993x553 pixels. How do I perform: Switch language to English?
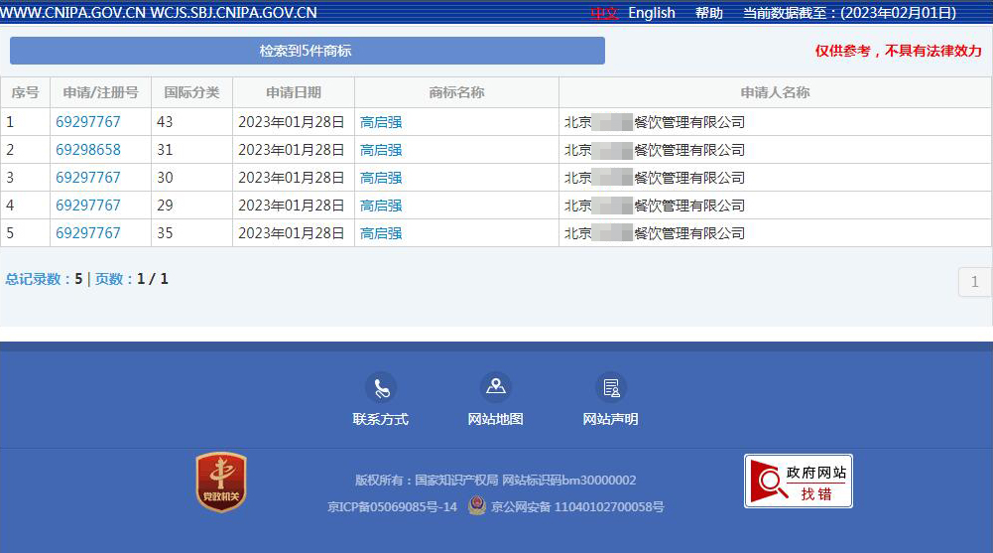(652, 13)
